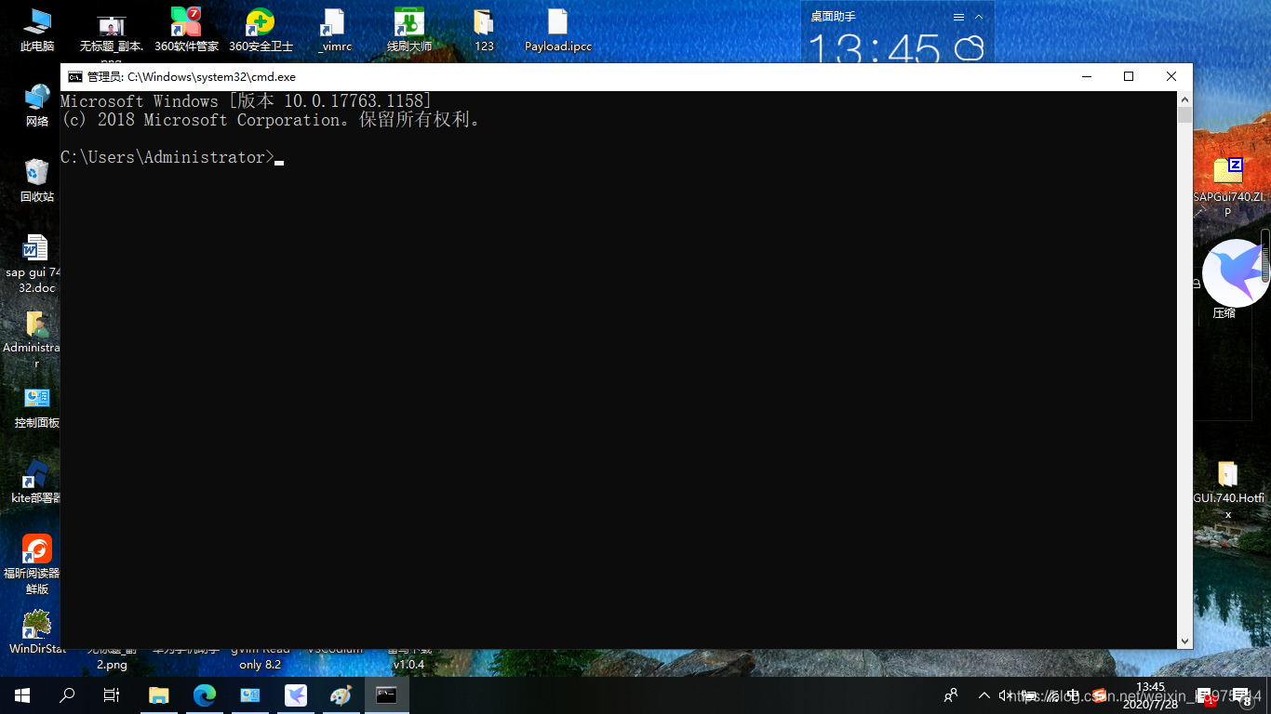The image size is (1271, 714).
Task: Open the 线刷大师 desktop shortcut
Action: [x=409, y=29]
